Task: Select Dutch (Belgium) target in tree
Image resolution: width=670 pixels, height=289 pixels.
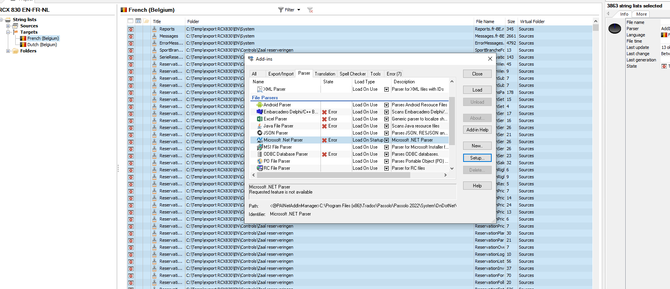Action: pyautogui.click(x=42, y=45)
